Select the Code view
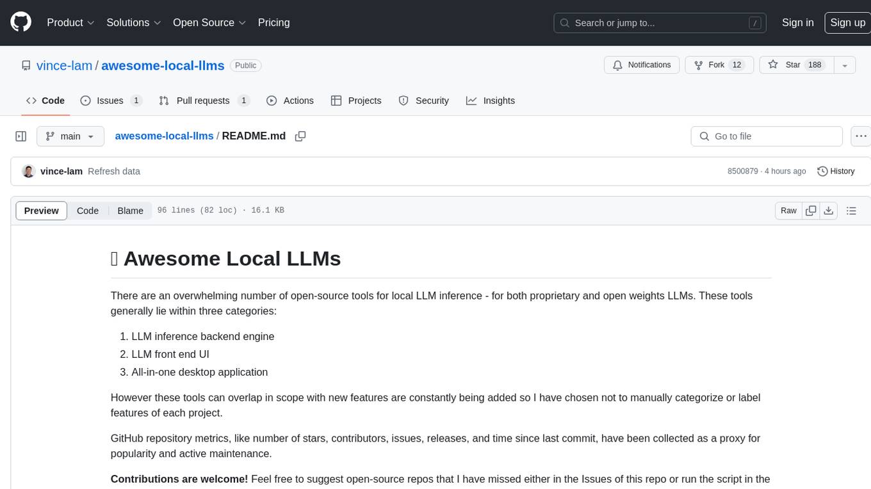This screenshot has height=489, width=871. [x=88, y=211]
